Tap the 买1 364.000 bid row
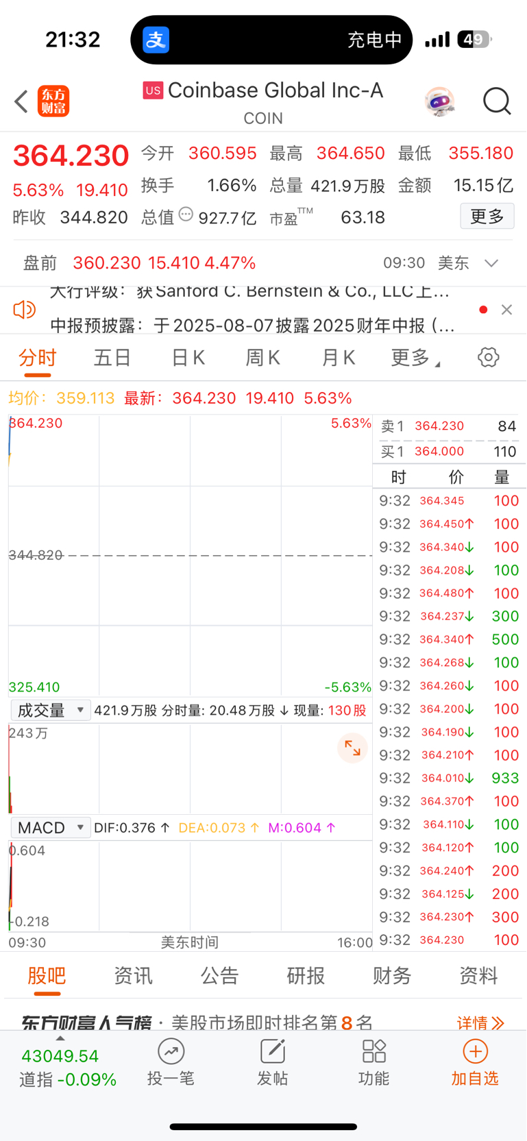This screenshot has width=527, height=1141. tap(449, 452)
